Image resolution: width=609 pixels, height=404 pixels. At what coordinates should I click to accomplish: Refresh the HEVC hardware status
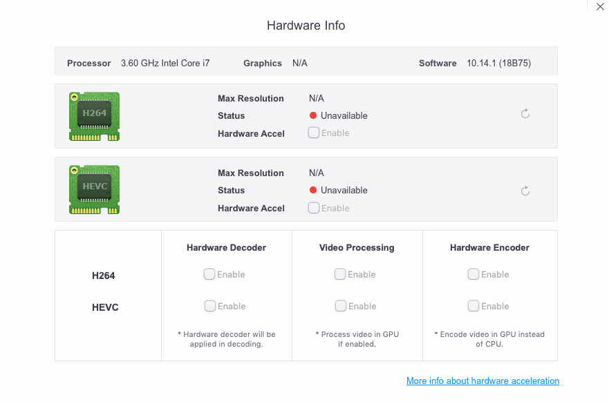[x=525, y=191]
